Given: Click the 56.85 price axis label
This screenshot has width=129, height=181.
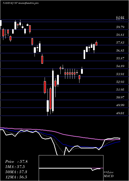Looking at the screenshot, I should coord(120,51).
